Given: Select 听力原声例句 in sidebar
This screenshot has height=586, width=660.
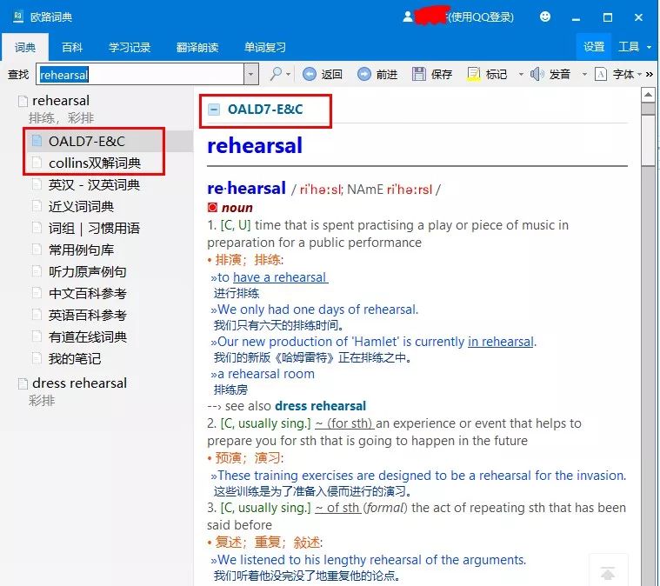Looking at the screenshot, I should 88,272.
